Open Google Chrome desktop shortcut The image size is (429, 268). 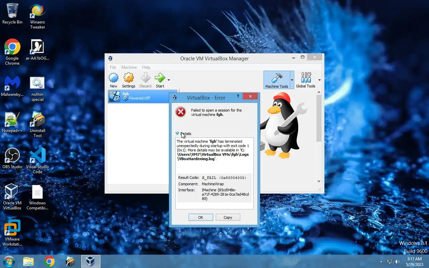point(12,52)
